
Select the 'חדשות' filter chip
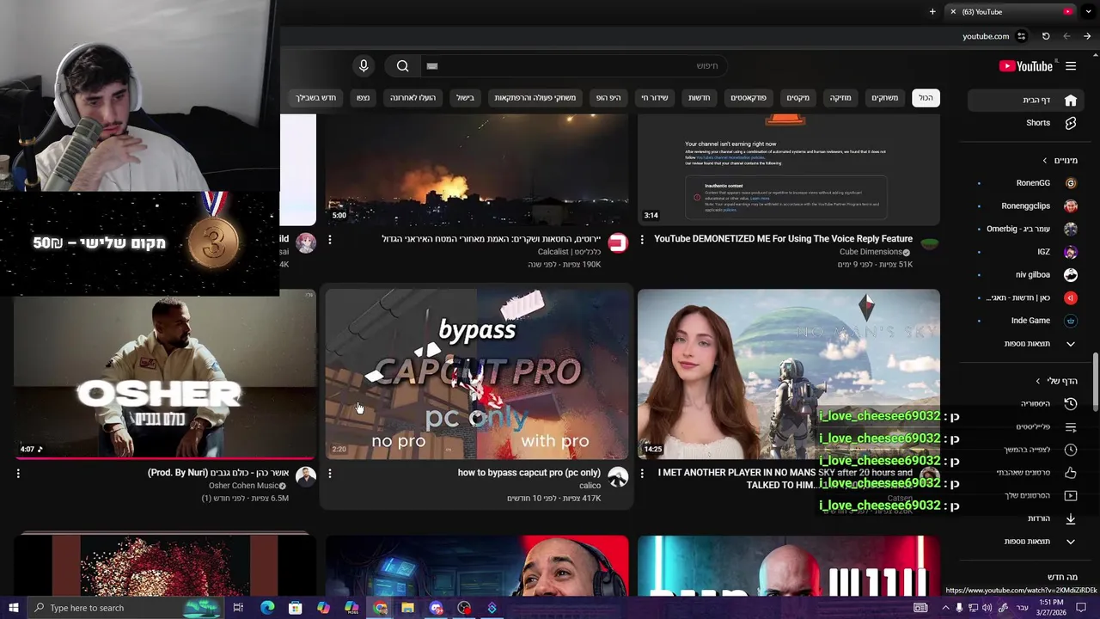point(700,98)
